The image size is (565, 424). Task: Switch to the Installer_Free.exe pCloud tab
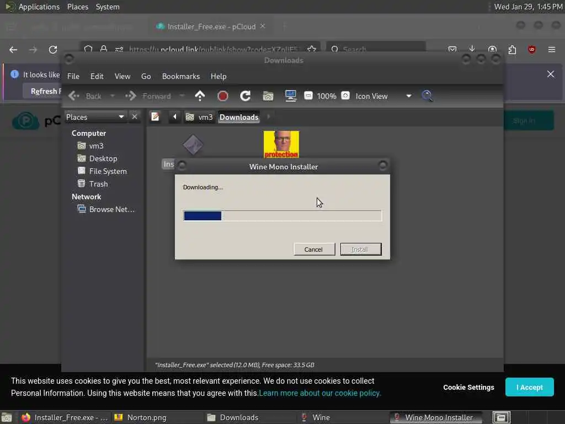[211, 26]
